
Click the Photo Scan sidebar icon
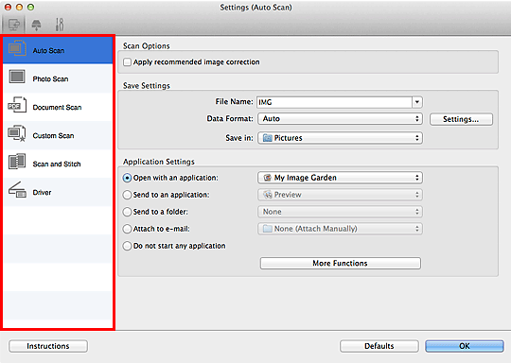click(17, 77)
